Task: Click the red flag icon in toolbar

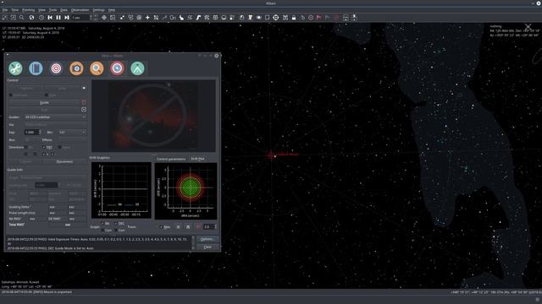Action: point(319,17)
